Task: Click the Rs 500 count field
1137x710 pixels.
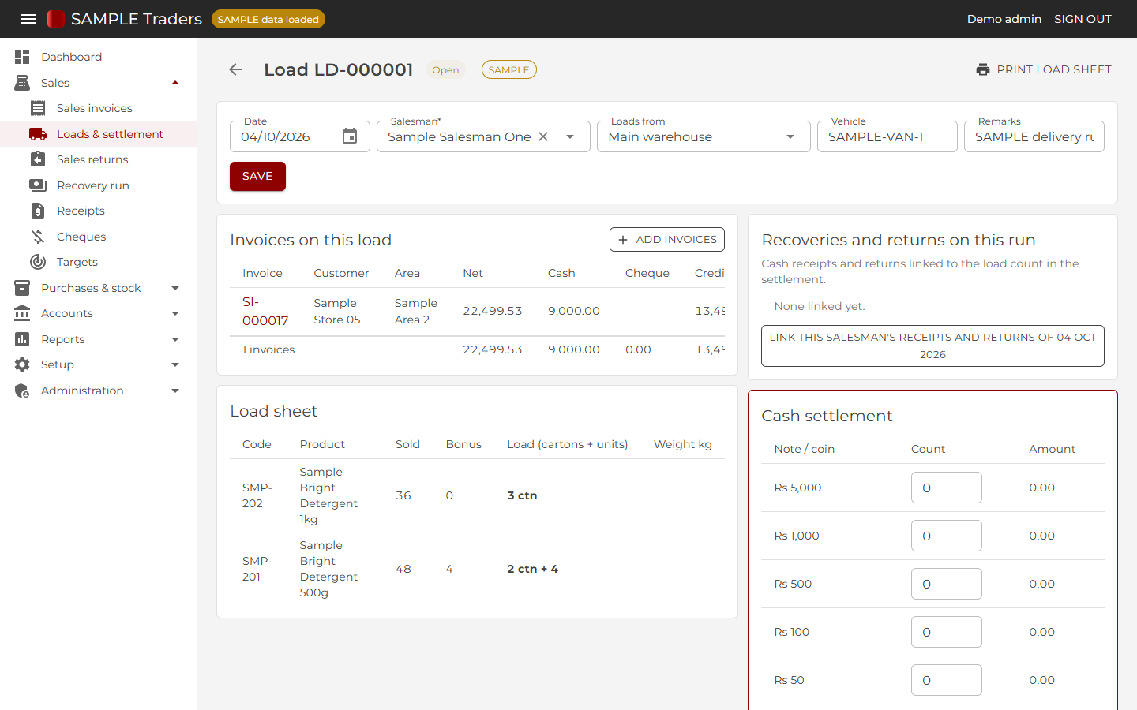Action: [946, 584]
